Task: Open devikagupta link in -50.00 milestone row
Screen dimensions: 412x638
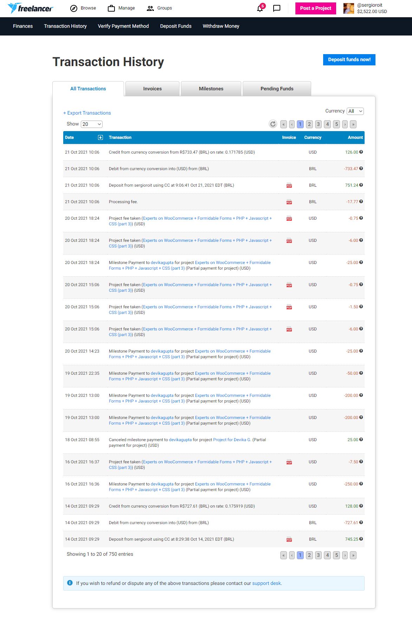Action: (162, 373)
